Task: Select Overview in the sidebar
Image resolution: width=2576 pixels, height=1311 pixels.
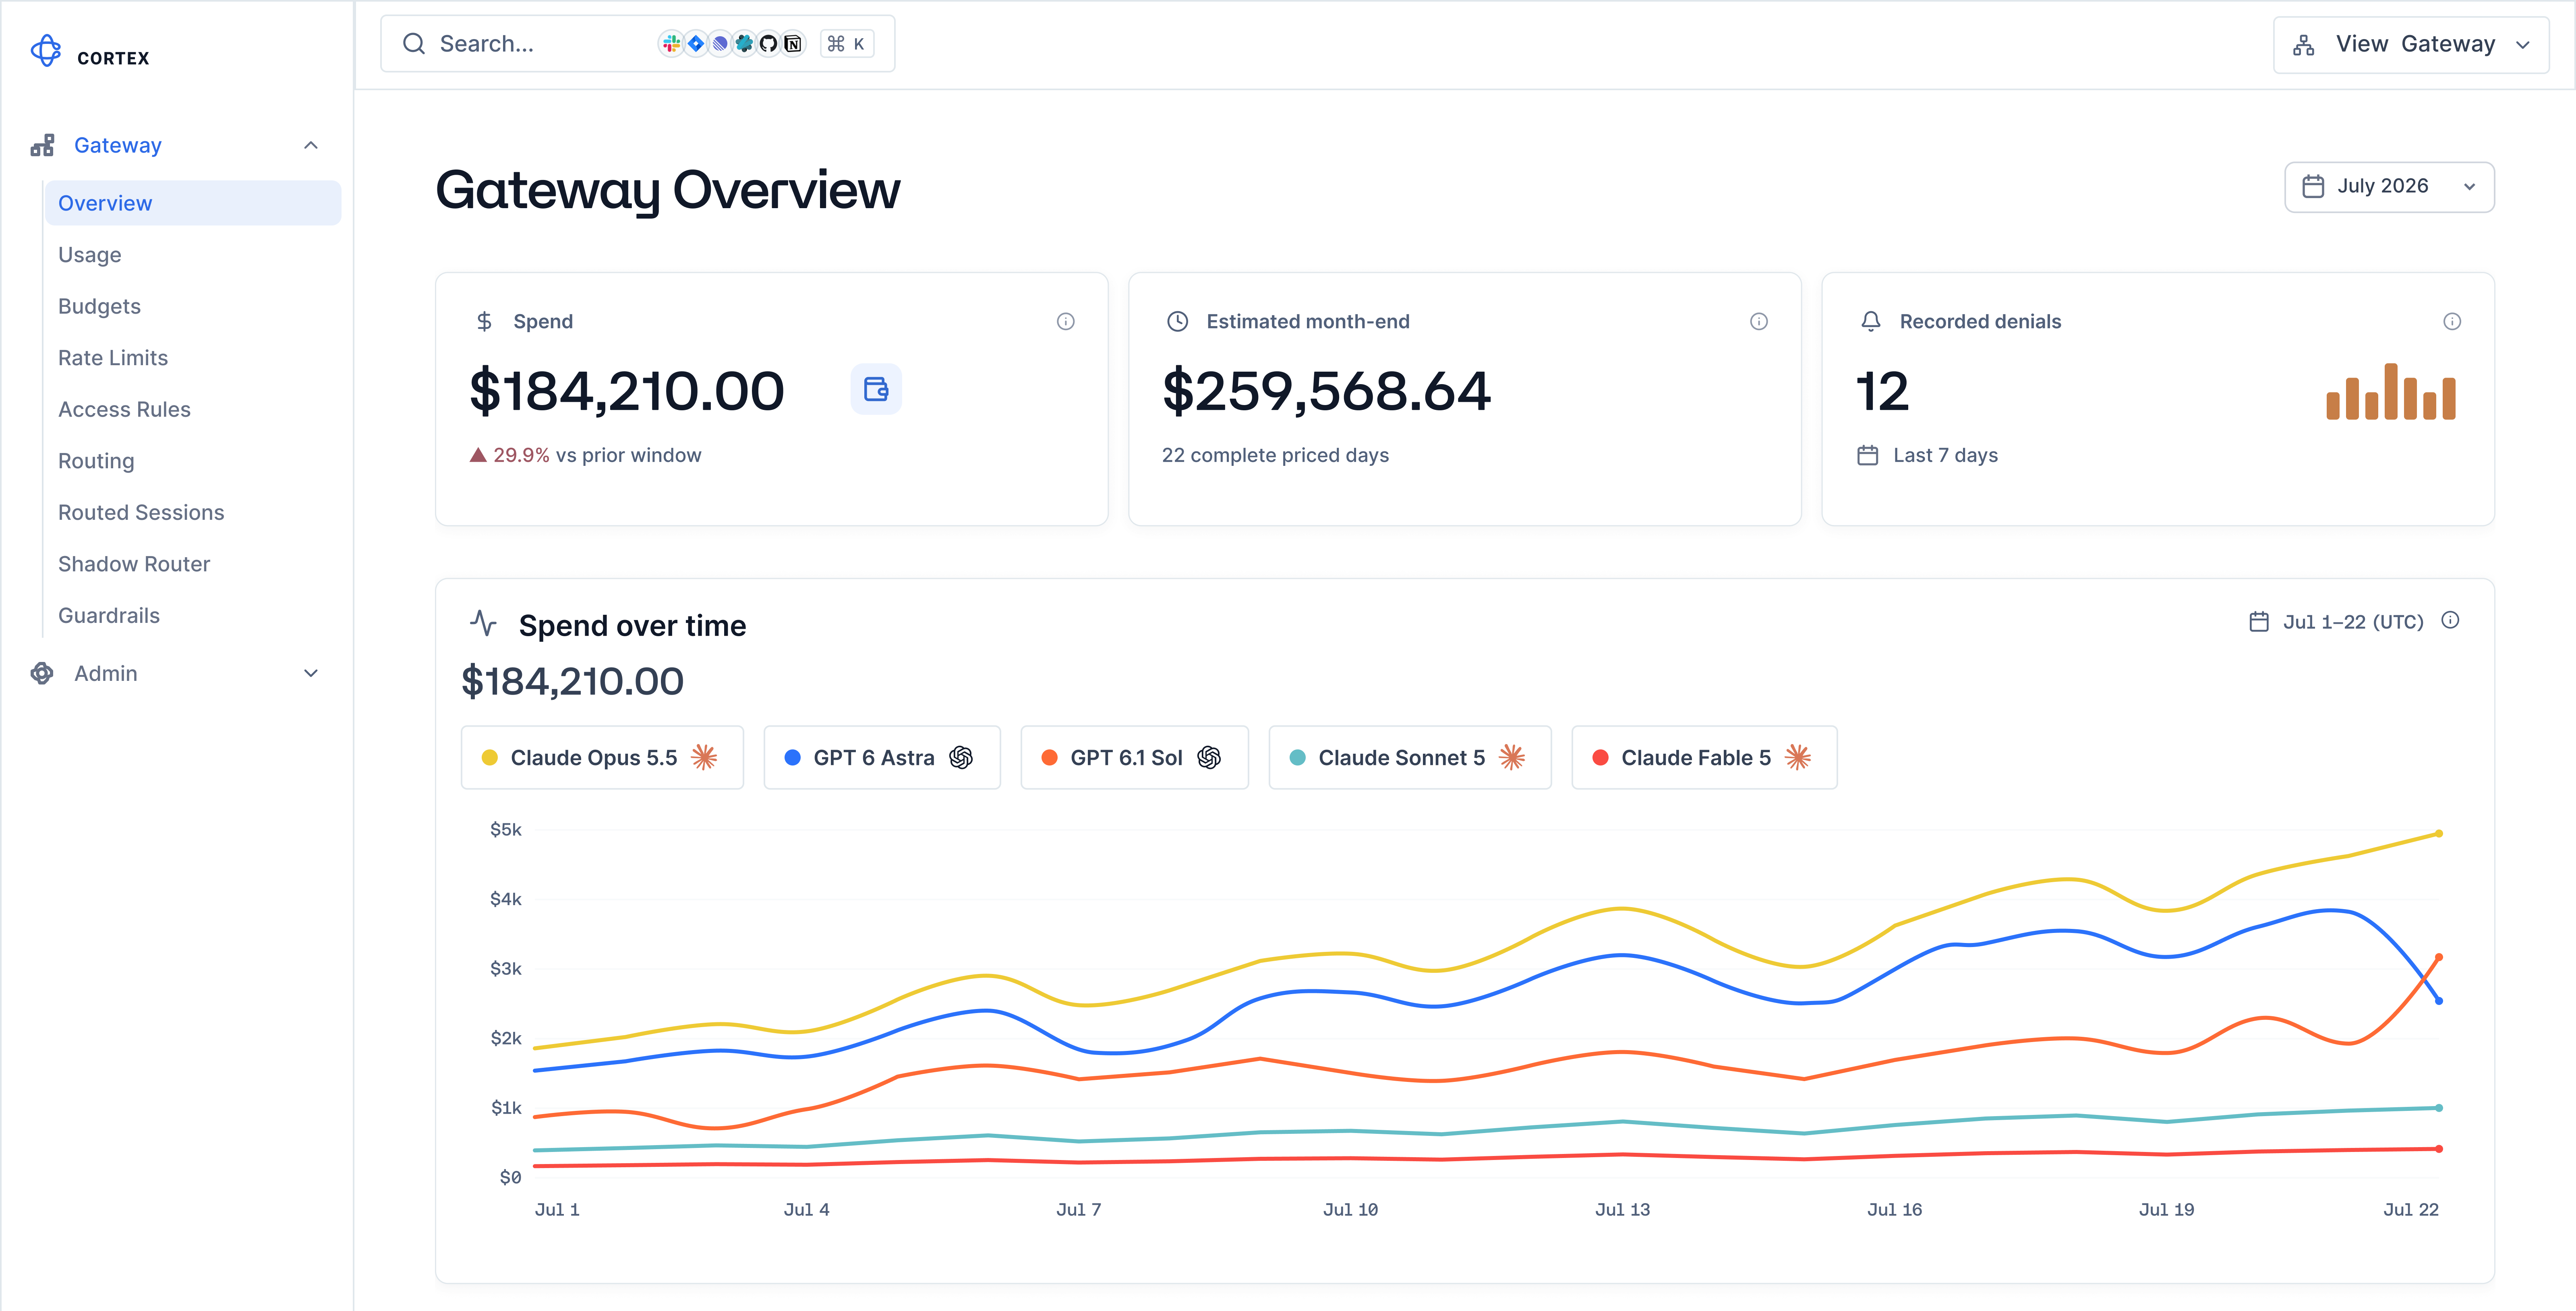Action: pos(193,203)
